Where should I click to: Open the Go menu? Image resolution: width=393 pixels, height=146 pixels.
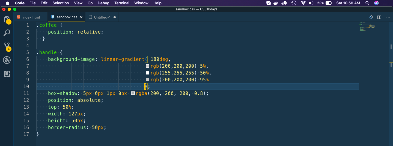coord(90,3)
